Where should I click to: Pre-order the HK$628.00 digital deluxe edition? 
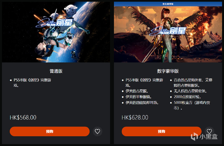pyautogui.click(x=162, y=131)
